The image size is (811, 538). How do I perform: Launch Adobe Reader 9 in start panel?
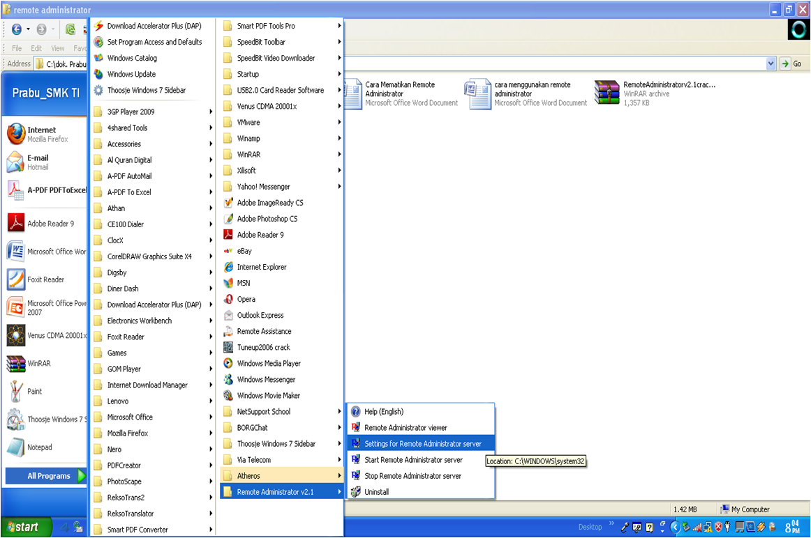tap(45, 224)
